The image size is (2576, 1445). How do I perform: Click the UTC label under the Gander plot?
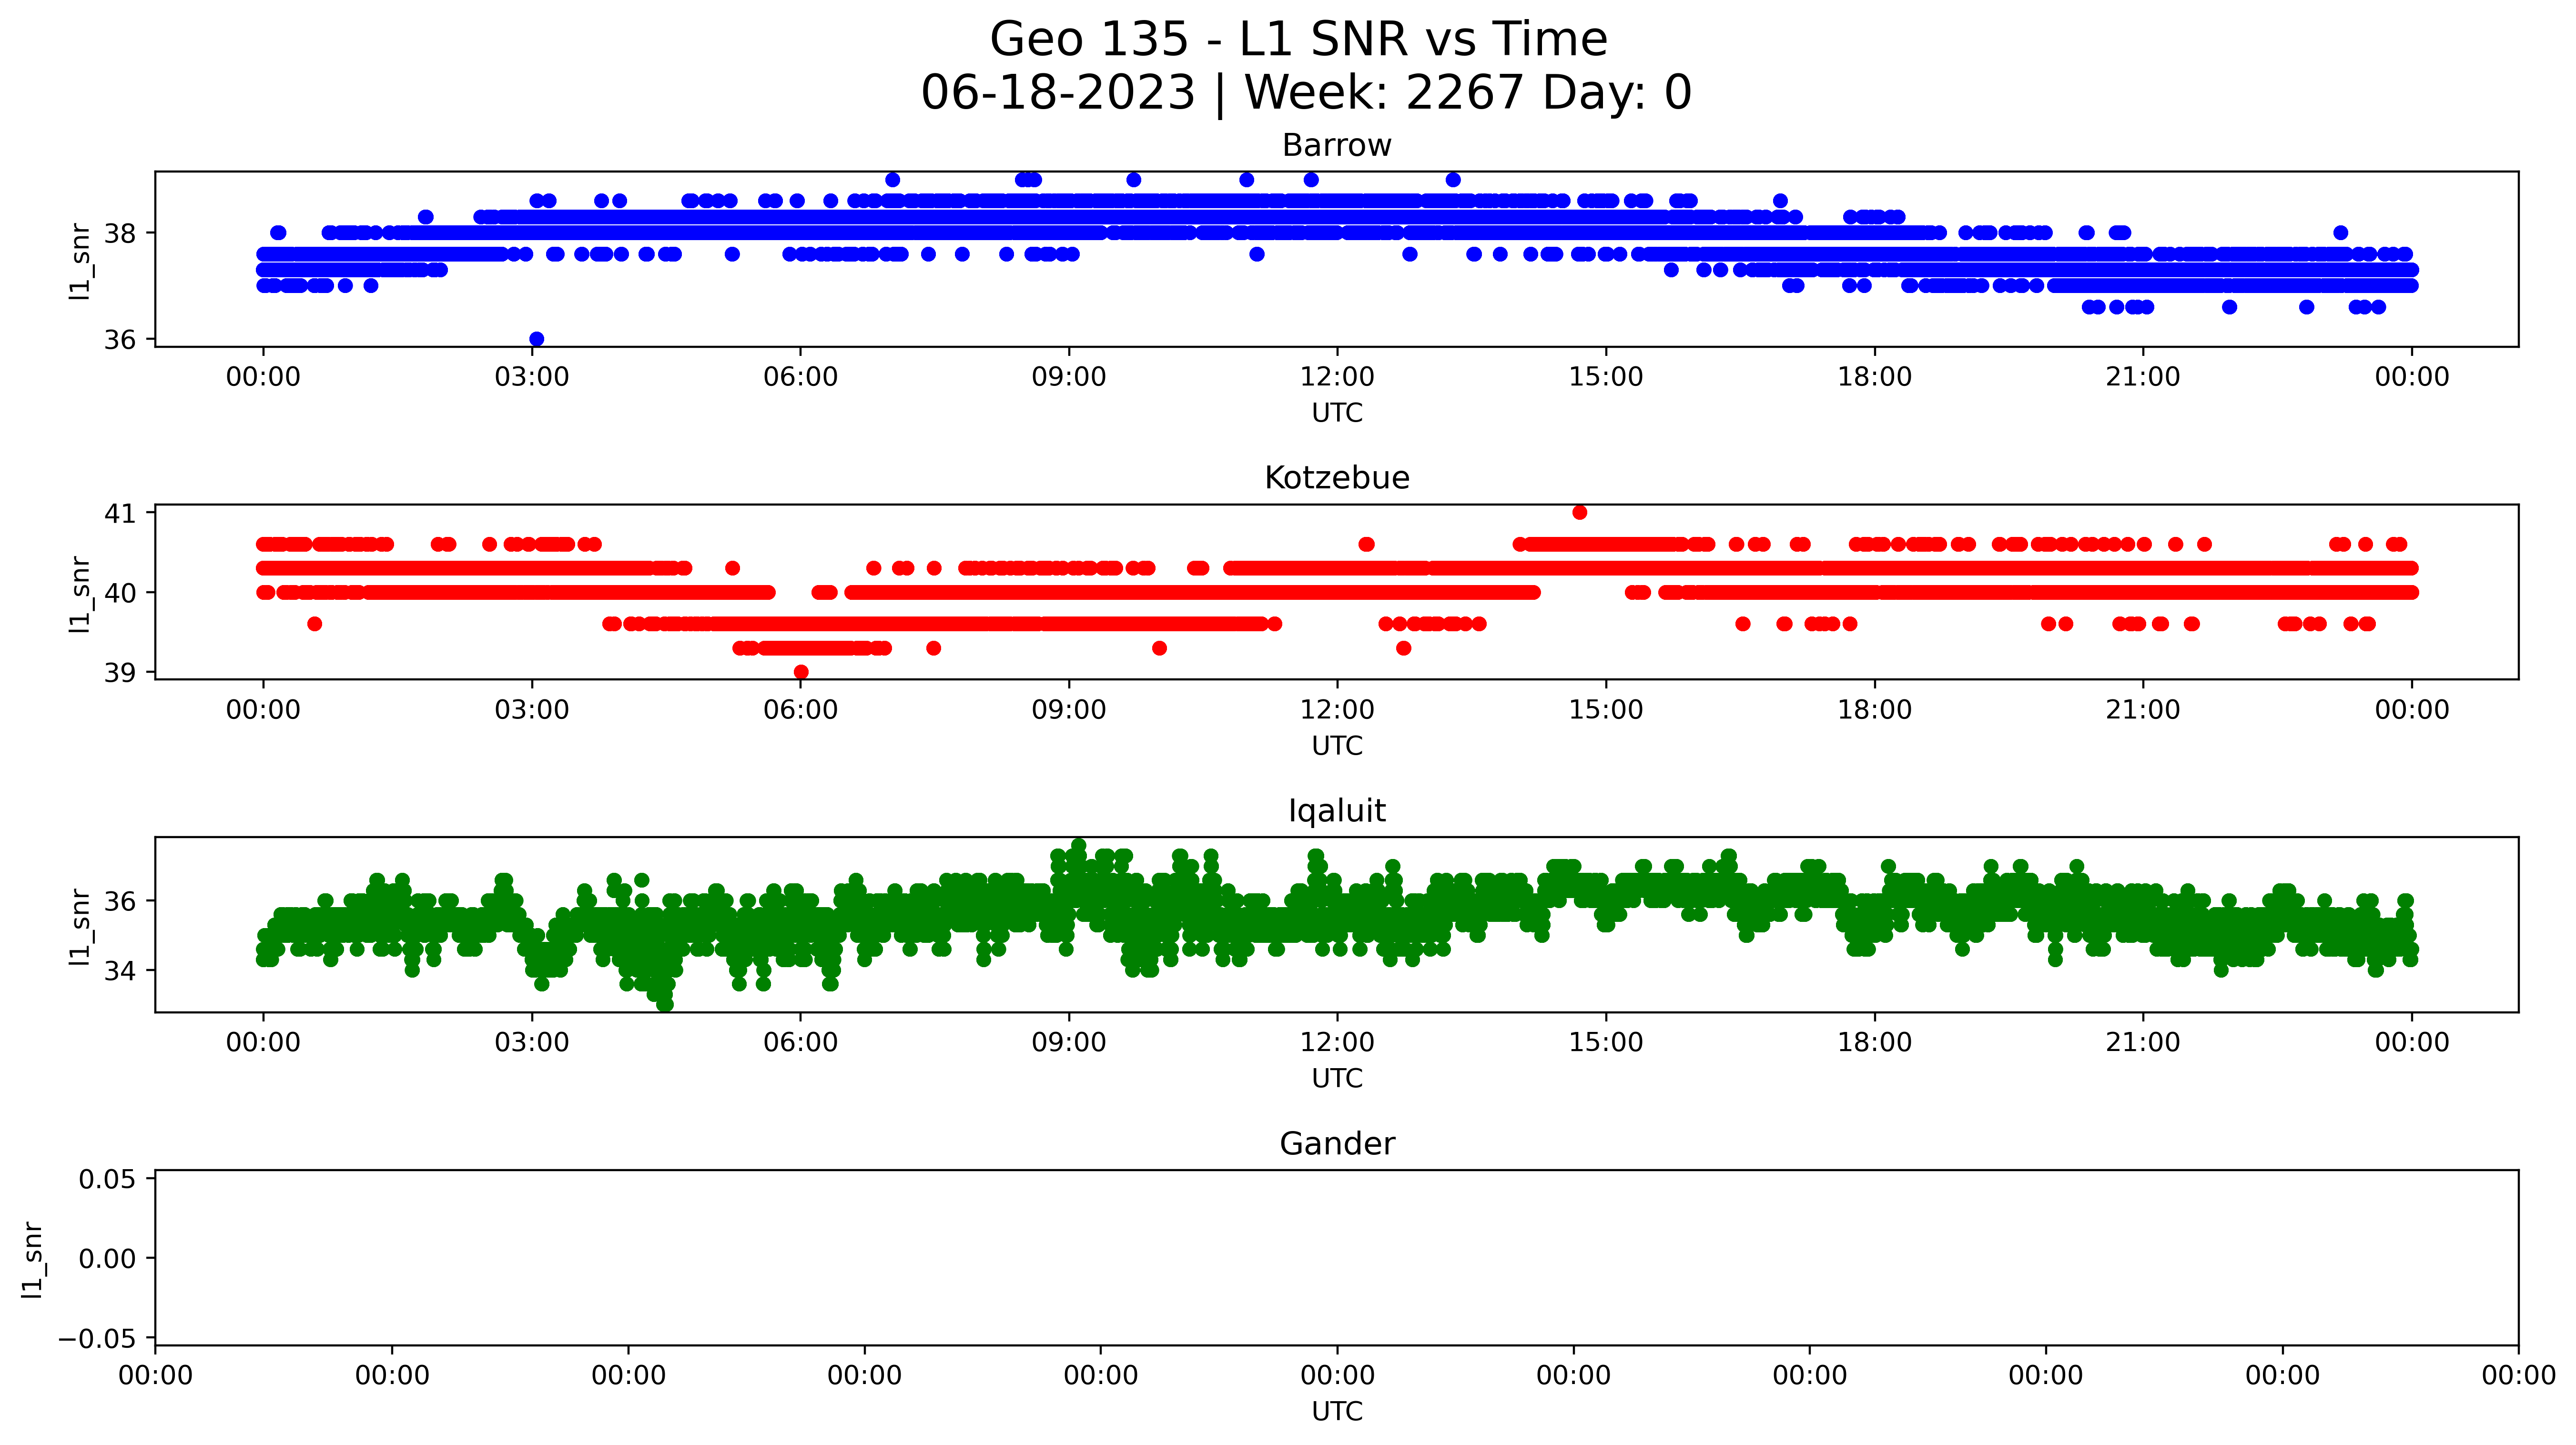1337,1411
